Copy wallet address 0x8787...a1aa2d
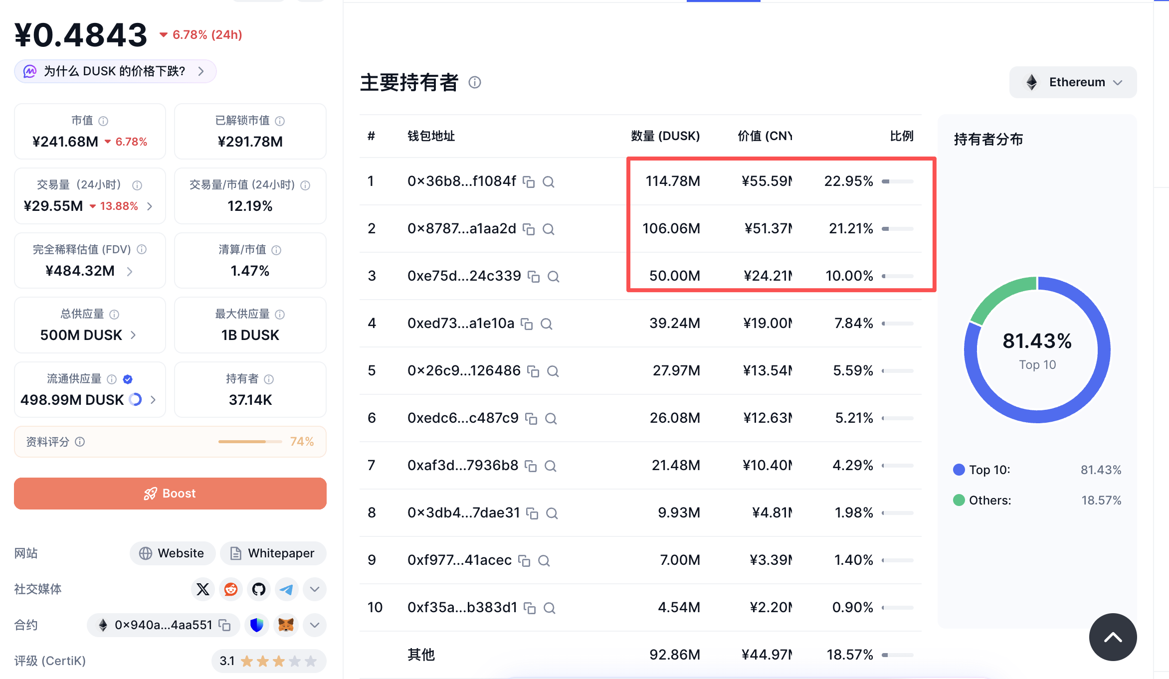Image resolution: width=1169 pixels, height=679 pixels. (x=529, y=229)
